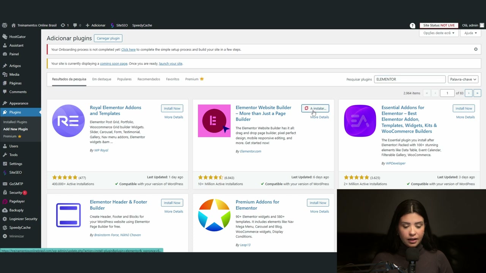Expand the Opções deste ecrã panel
This screenshot has width=486, height=273.
point(439,33)
